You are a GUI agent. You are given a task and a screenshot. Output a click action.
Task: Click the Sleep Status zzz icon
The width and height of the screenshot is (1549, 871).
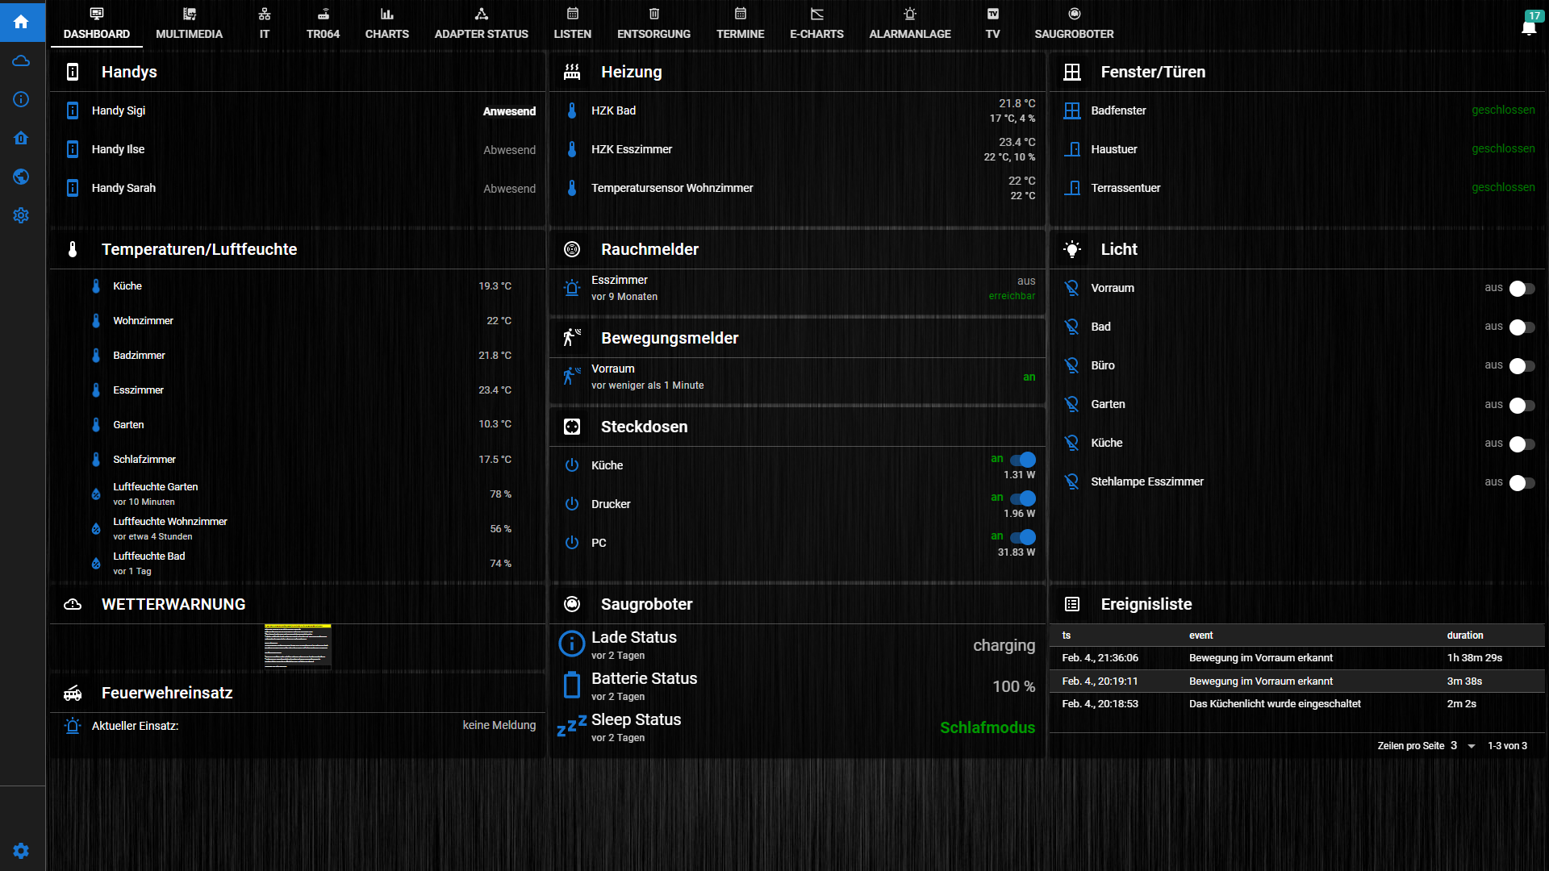(572, 726)
